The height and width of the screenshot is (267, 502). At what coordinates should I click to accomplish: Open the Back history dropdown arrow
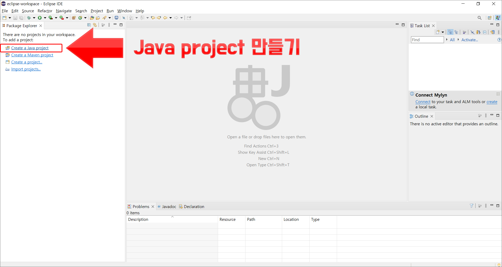click(x=170, y=18)
